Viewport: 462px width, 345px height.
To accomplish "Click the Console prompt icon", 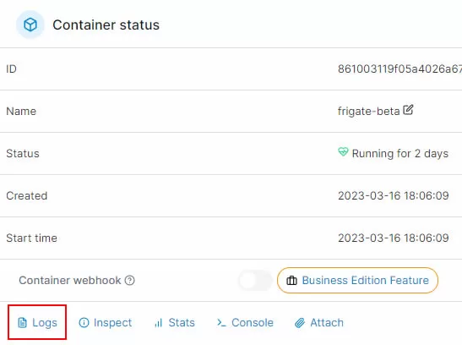I will (221, 323).
